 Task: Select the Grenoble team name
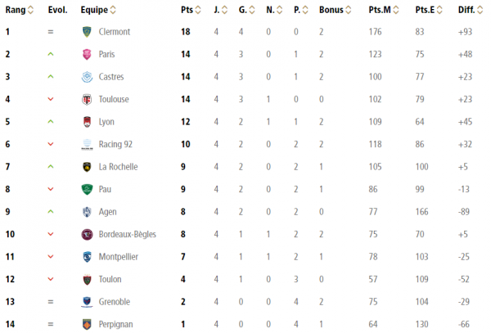[x=115, y=301]
